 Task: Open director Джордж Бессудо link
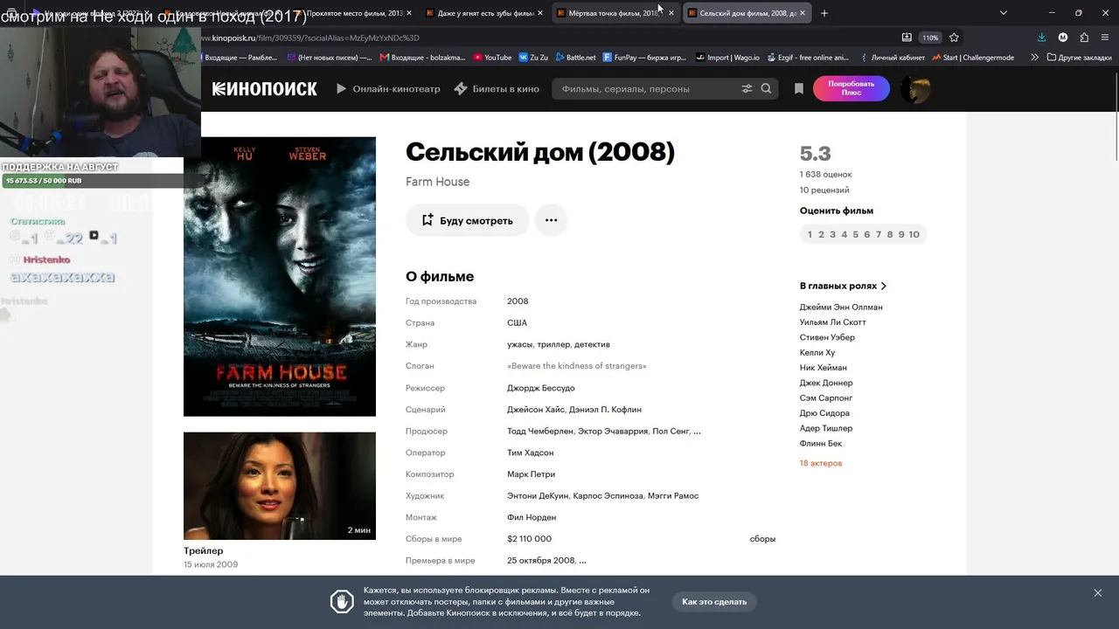pyautogui.click(x=540, y=388)
